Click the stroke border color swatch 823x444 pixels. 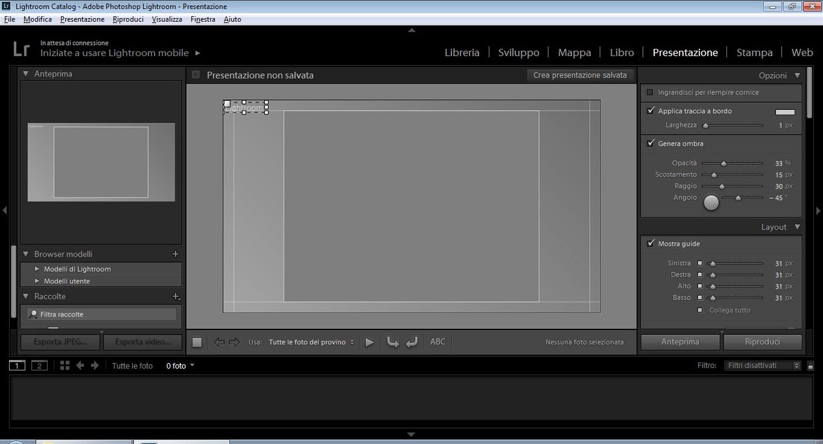pos(785,112)
